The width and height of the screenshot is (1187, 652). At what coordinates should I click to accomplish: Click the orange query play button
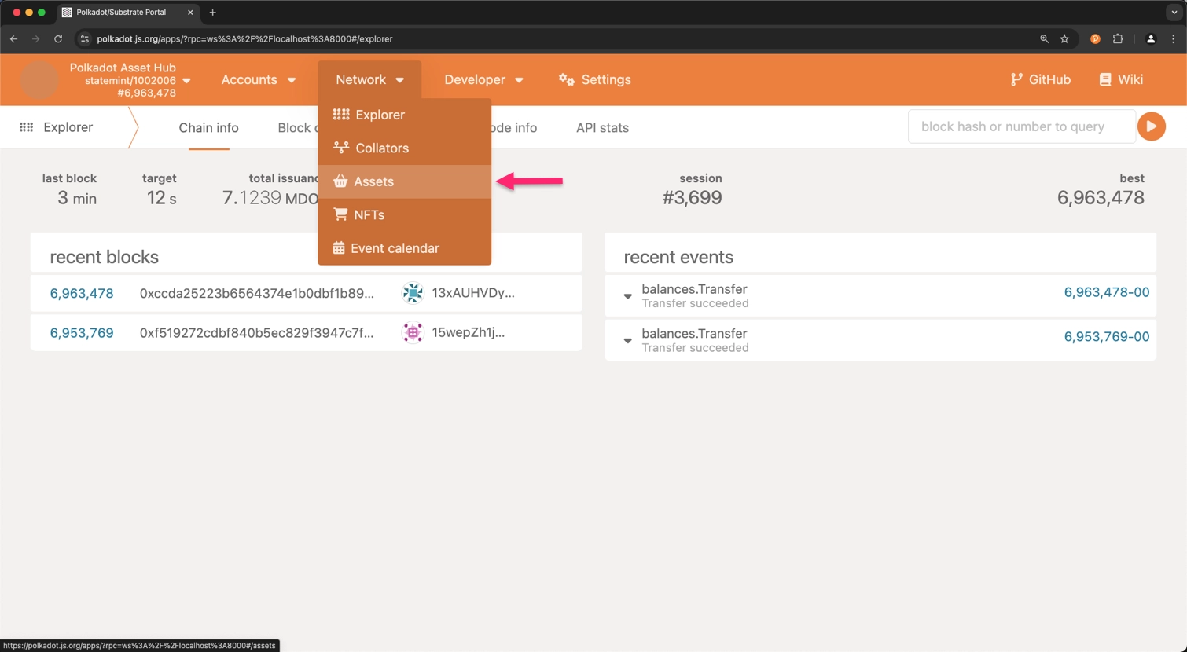1151,126
